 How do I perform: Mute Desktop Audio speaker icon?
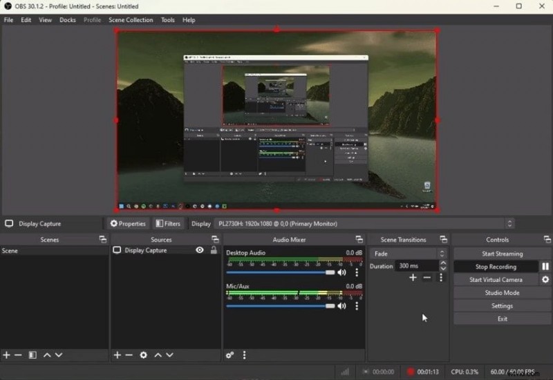tap(341, 272)
